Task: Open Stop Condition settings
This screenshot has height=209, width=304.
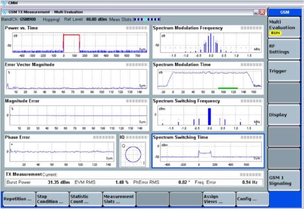Action: click(x=52, y=199)
